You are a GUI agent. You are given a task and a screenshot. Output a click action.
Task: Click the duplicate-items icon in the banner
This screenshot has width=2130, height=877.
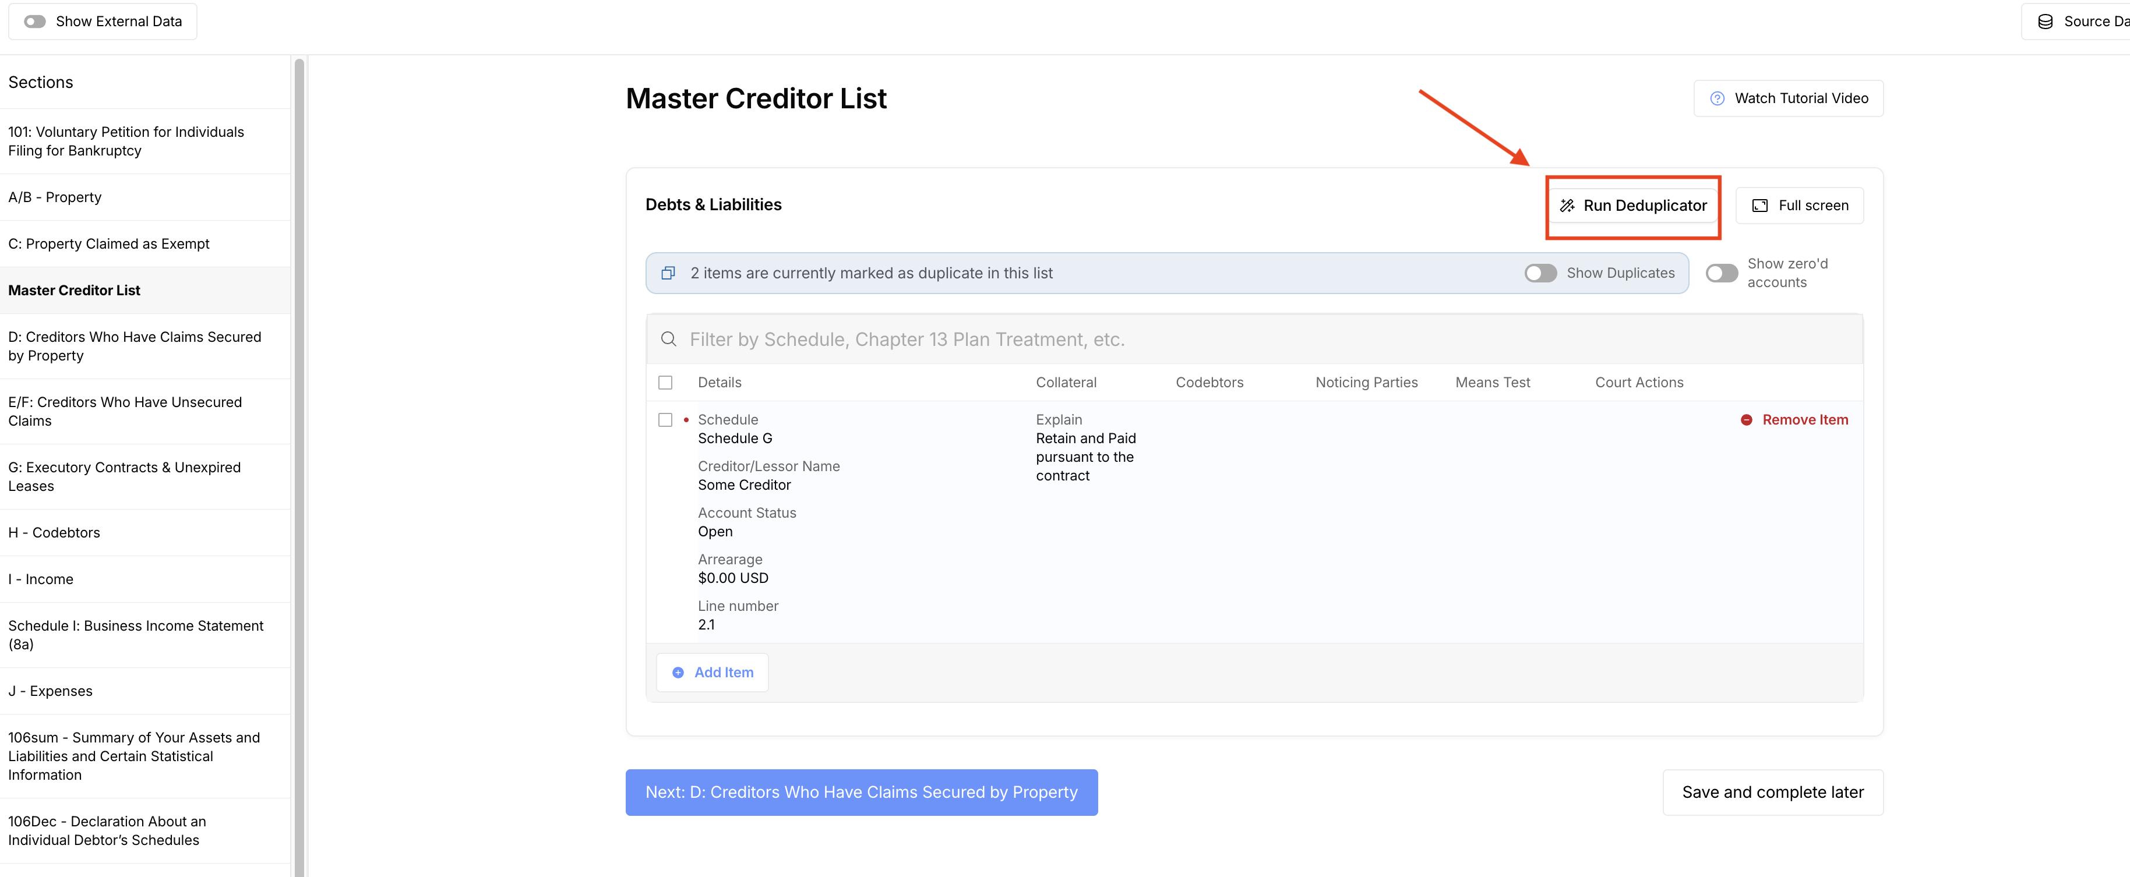[x=668, y=274]
